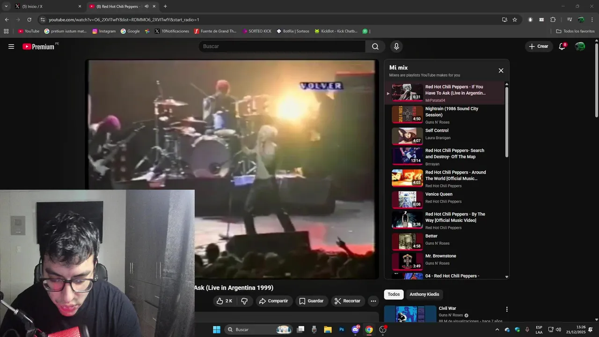Open the YouTube guide hamburger menu
599x337 pixels.
point(11,46)
